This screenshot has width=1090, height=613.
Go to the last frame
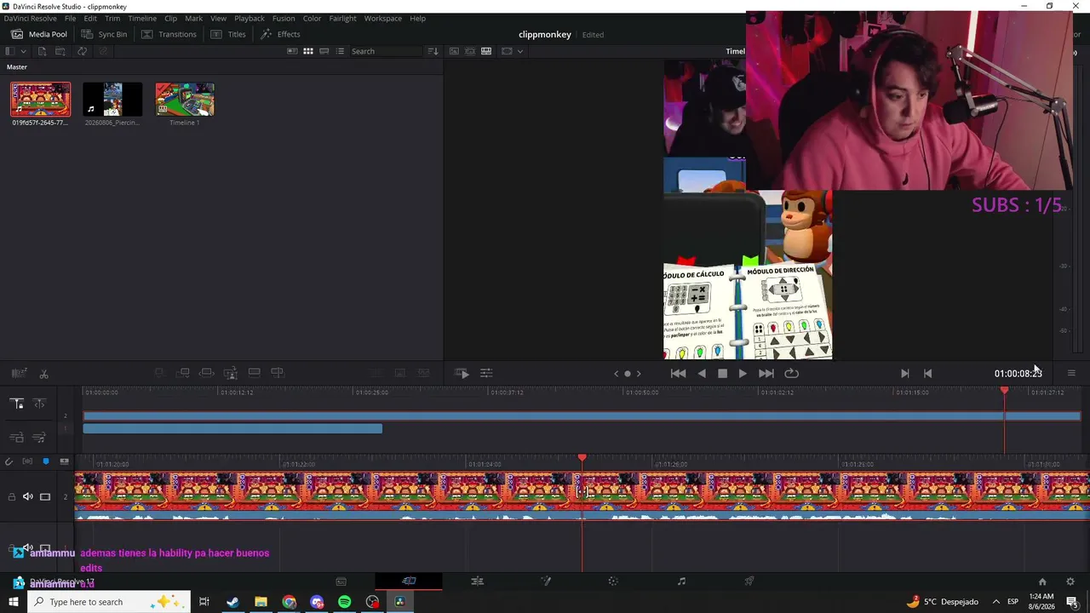coord(766,373)
